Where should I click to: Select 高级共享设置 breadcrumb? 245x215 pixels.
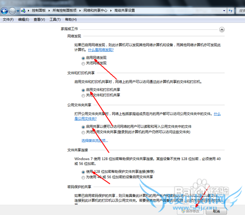(124, 10)
